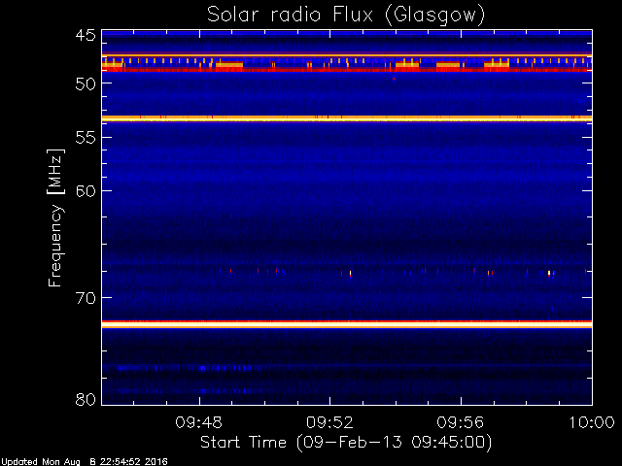Select the 80 frequency tick label

(x=86, y=399)
